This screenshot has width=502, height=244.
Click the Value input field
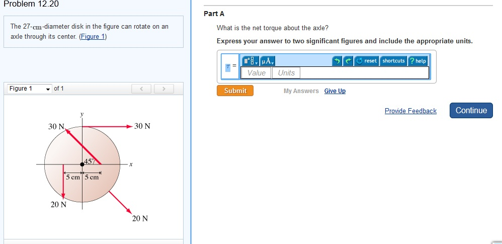257,73
